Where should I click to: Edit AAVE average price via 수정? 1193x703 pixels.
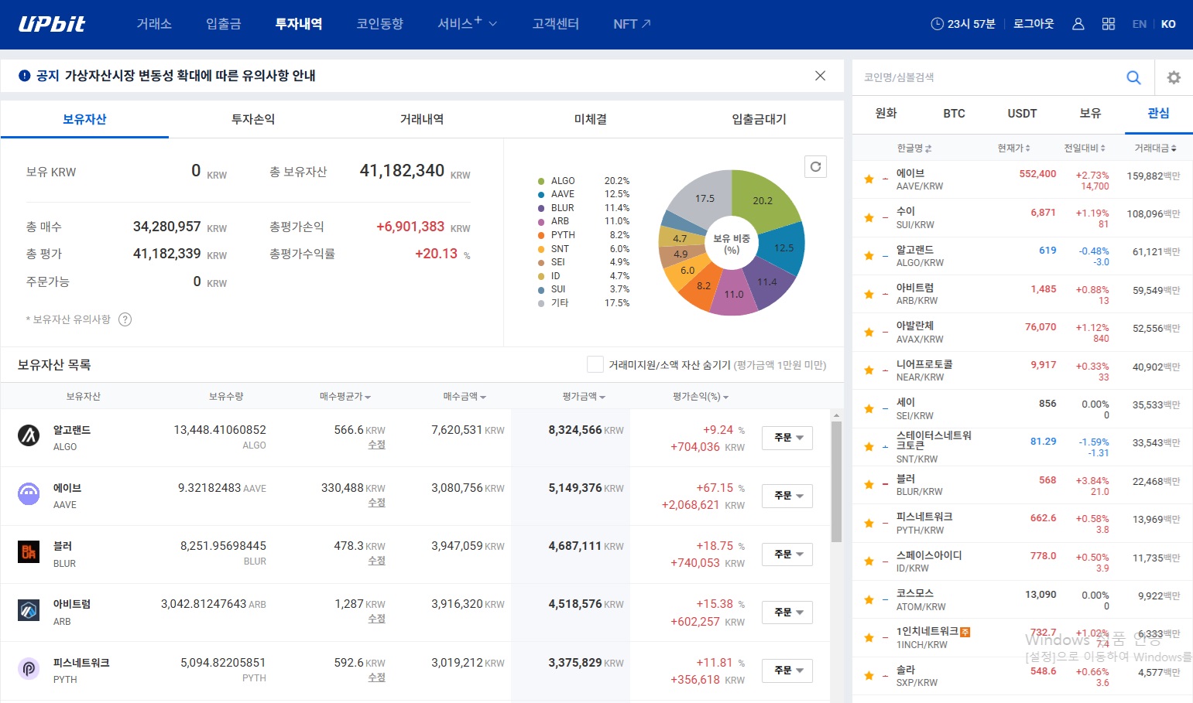click(376, 503)
